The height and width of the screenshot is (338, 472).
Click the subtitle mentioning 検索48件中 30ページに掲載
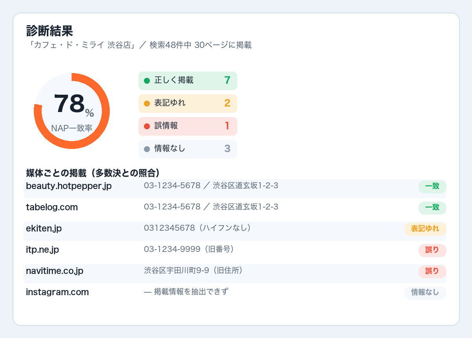pyautogui.click(x=139, y=45)
